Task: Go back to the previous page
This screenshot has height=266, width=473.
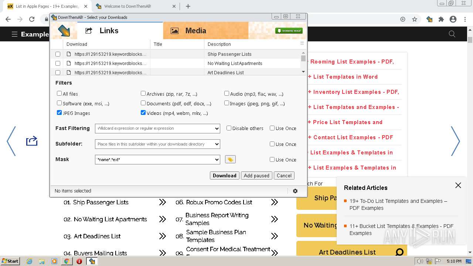Action: point(8,19)
